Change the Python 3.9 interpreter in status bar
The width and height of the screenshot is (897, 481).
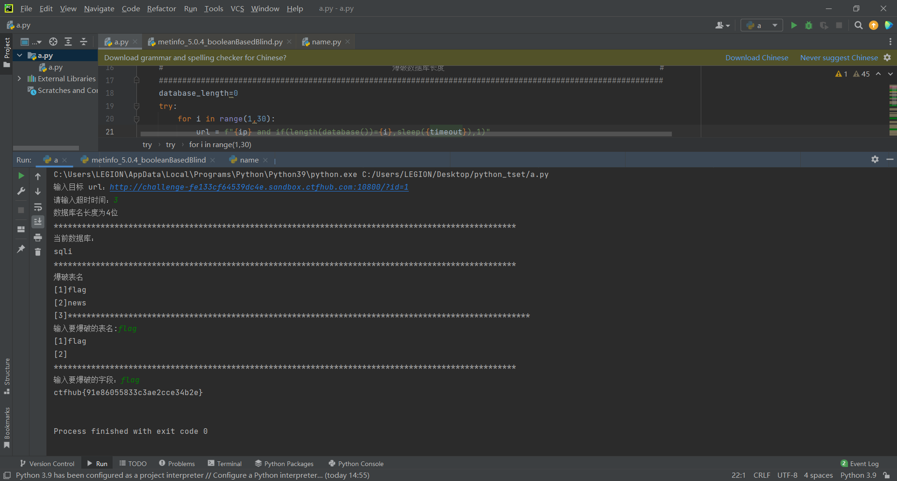[858, 475]
